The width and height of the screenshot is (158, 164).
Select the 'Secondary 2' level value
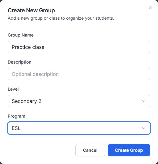click(x=27, y=101)
